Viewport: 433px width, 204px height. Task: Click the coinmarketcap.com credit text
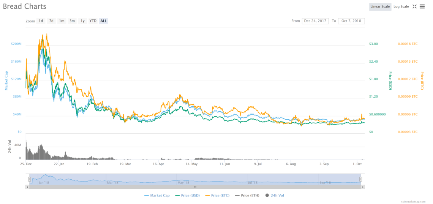tap(414, 201)
